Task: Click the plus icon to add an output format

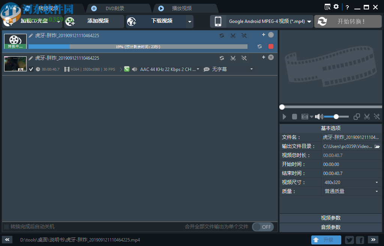Action: point(264,36)
